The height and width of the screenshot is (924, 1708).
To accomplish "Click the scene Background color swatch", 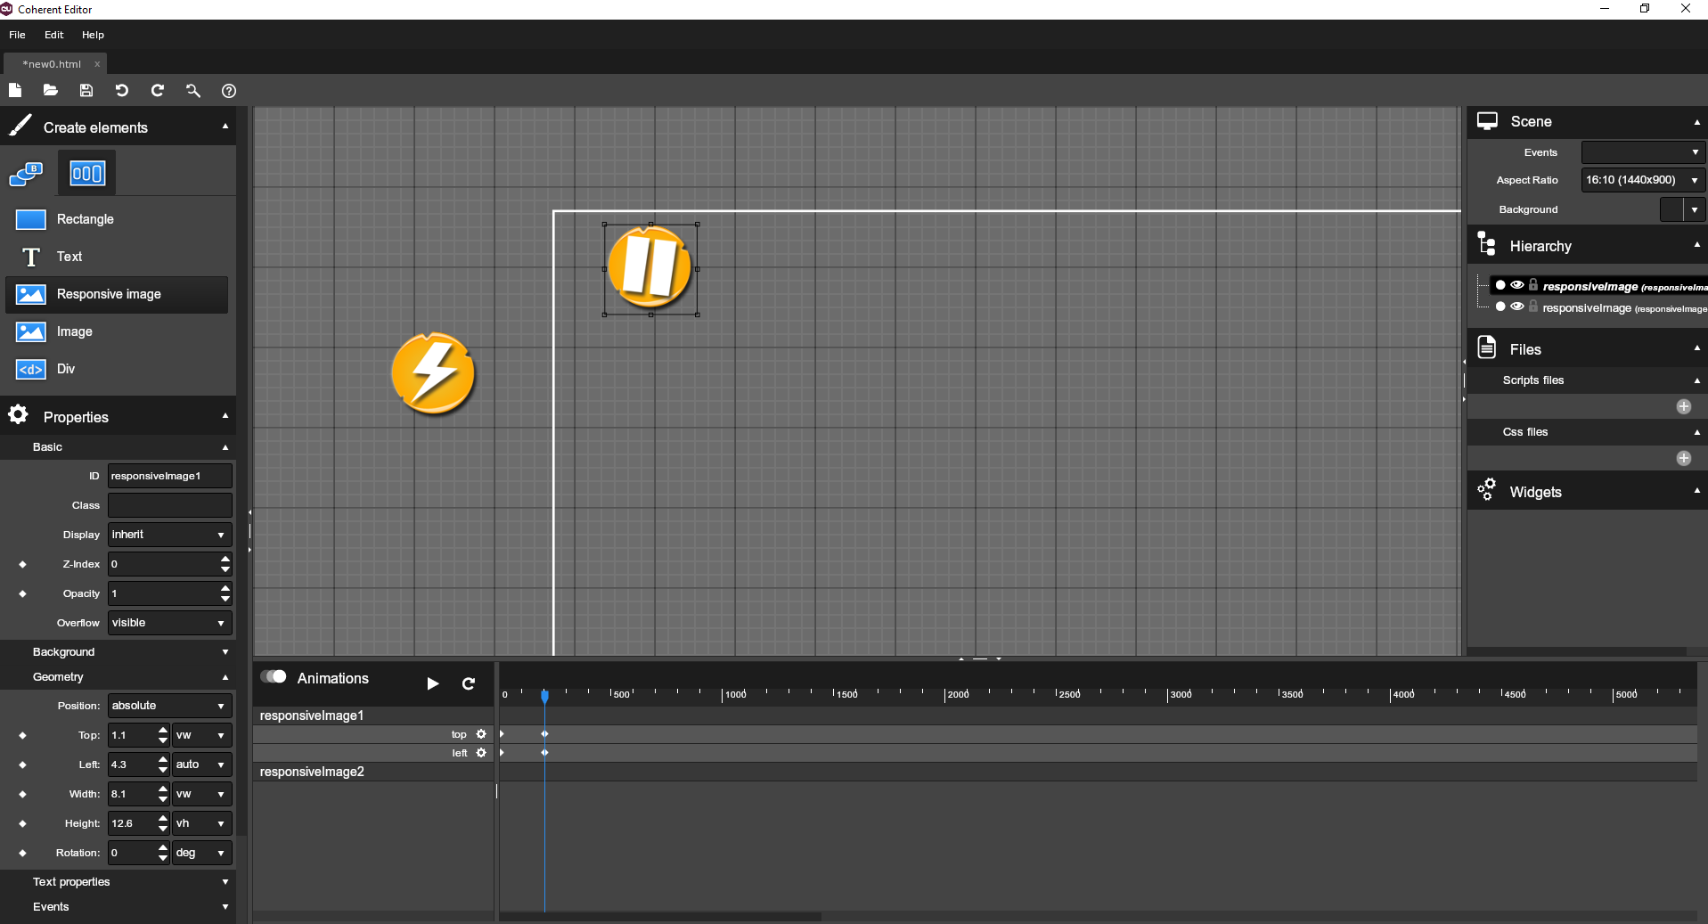I will [1671, 209].
